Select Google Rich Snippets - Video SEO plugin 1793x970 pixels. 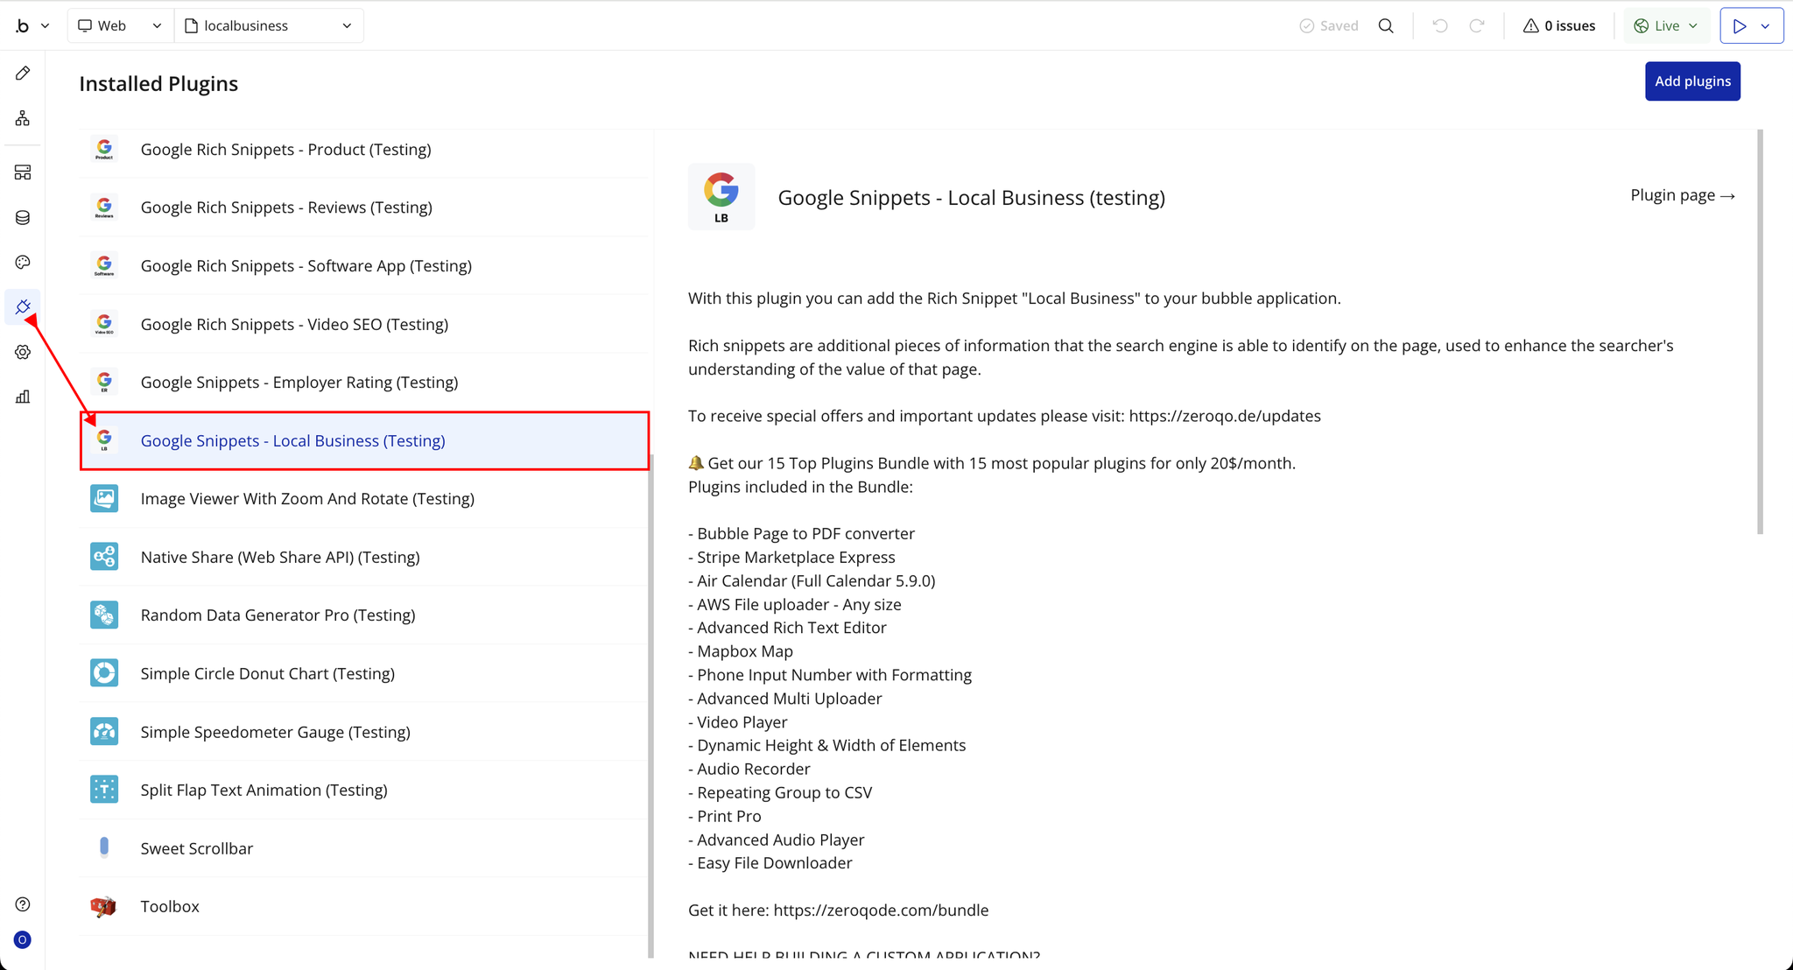(x=294, y=324)
